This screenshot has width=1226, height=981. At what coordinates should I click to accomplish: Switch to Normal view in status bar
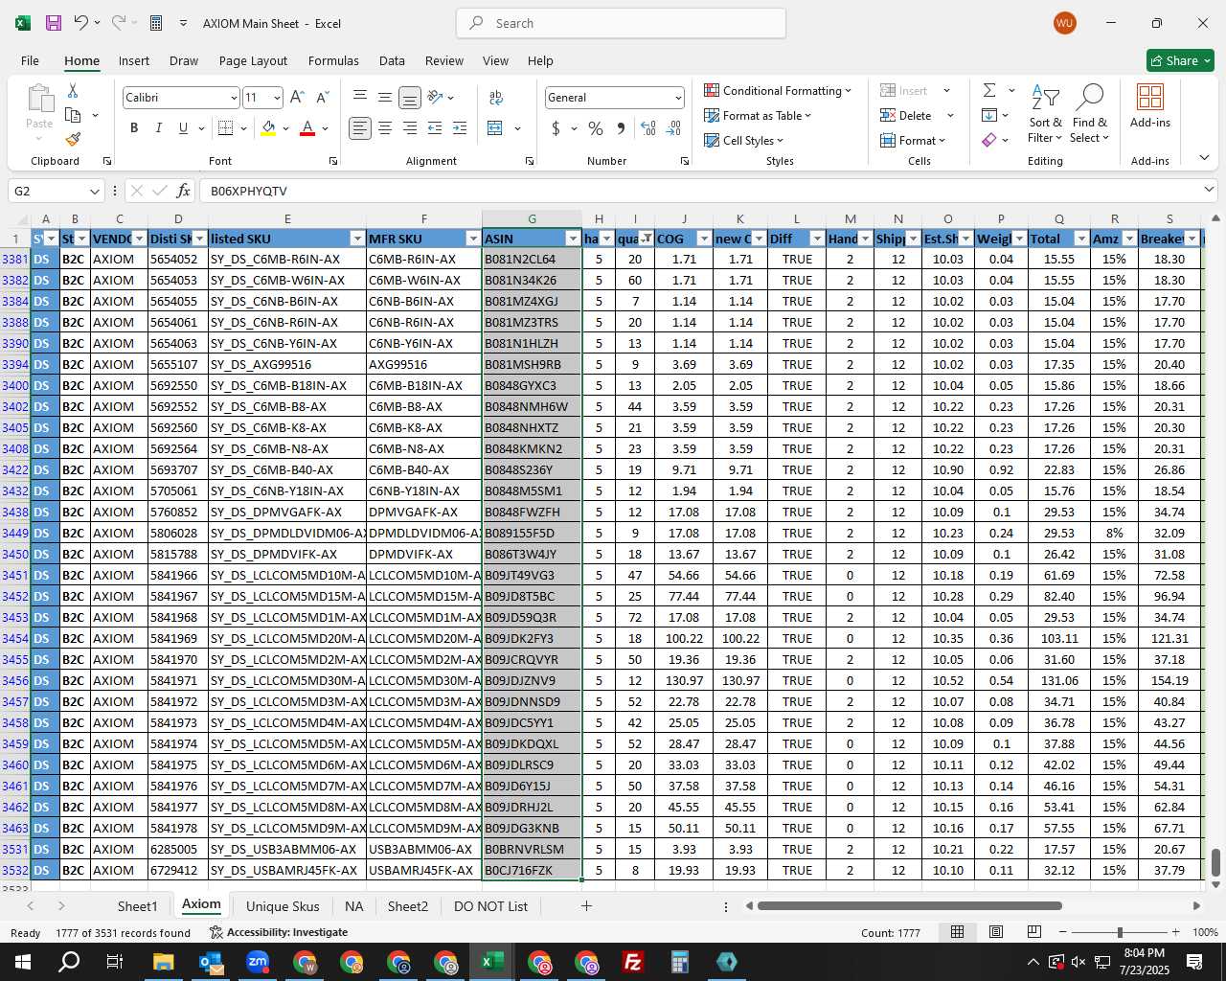[957, 932]
